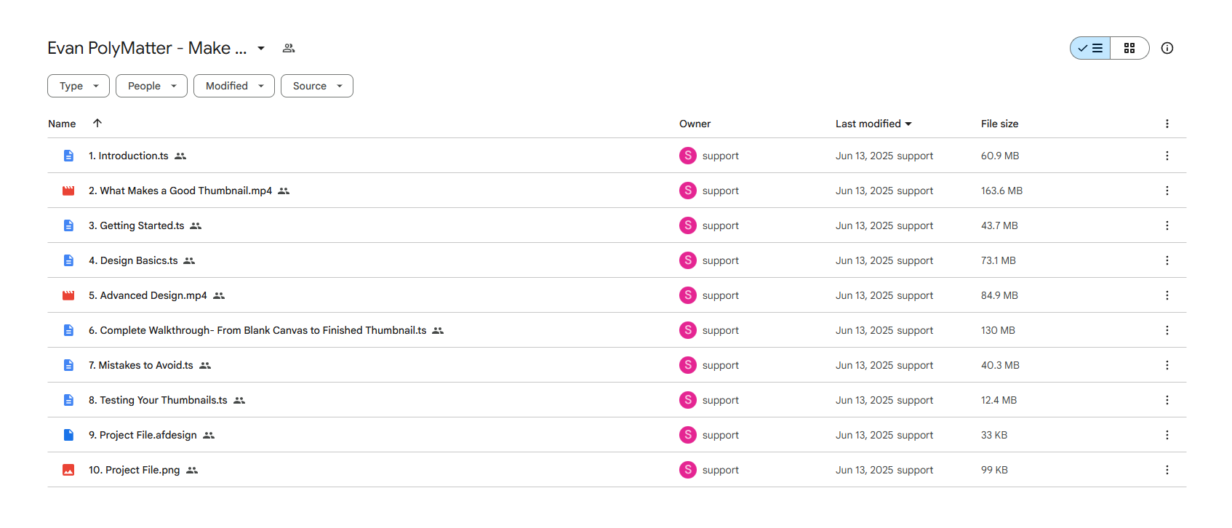Open the People filter dropdown
1232x528 pixels.
[151, 86]
